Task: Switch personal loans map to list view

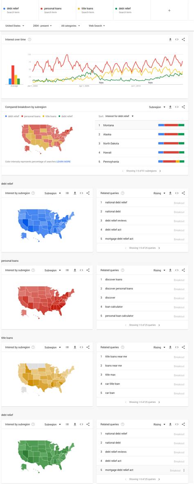Action: tap(67, 270)
